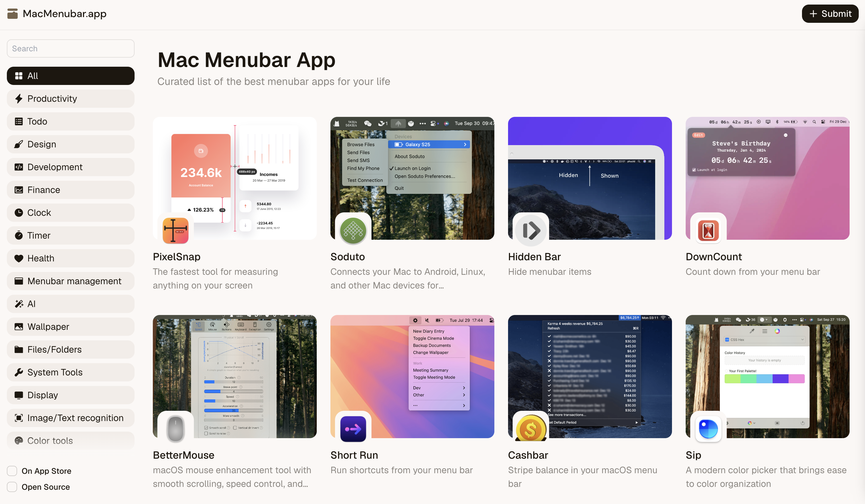Select the All category filter
865x504 pixels.
(x=70, y=76)
